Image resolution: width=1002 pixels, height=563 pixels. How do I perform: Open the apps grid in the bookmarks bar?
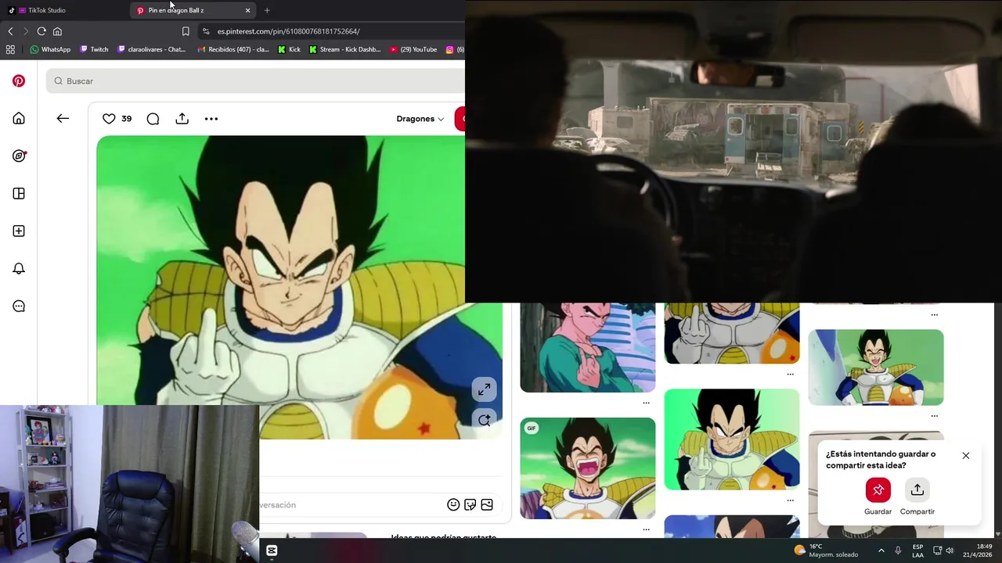pyautogui.click(x=10, y=49)
